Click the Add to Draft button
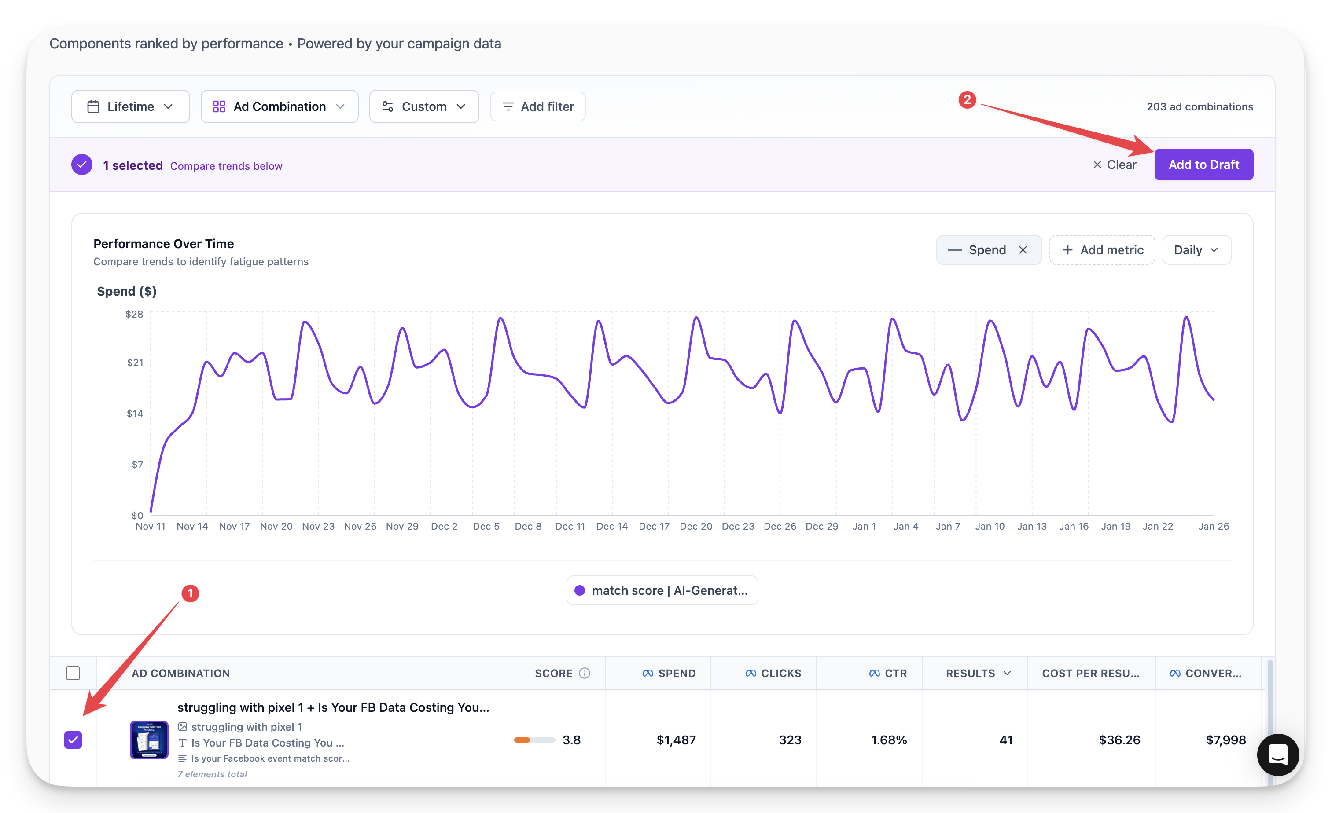The height and width of the screenshot is (813, 1332). pos(1203,165)
